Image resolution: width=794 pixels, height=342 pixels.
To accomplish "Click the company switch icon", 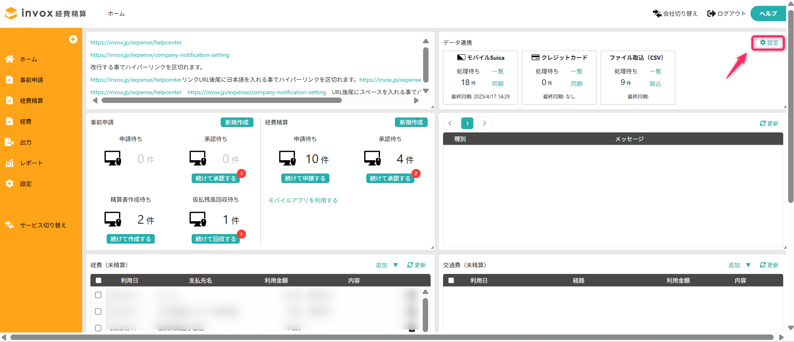I will click(x=657, y=14).
